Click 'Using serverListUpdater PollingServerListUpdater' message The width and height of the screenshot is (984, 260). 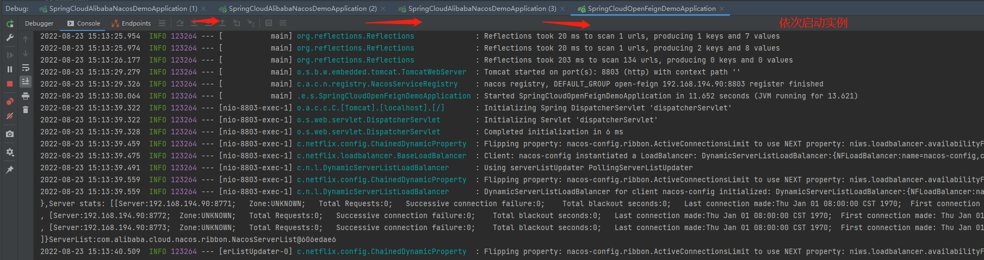[588, 168]
